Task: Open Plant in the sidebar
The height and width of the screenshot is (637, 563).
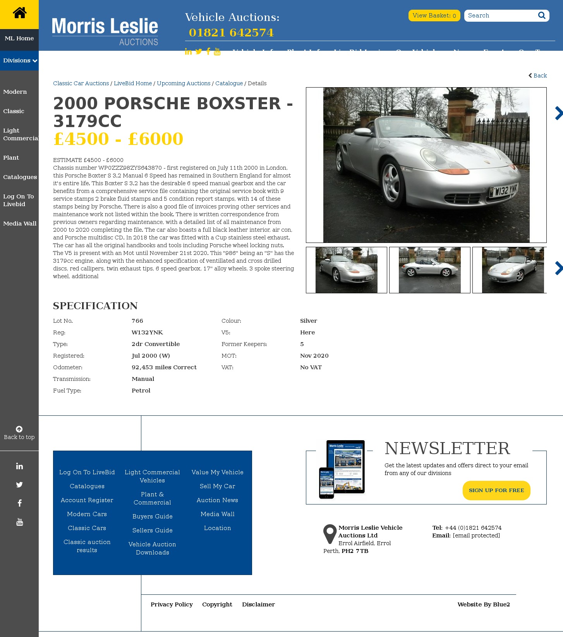Action: (x=11, y=158)
